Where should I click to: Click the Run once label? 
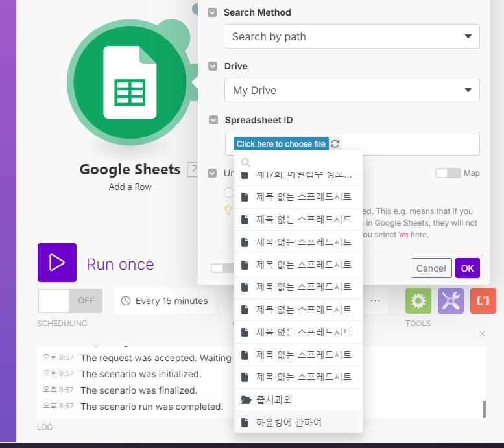pyautogui.click(x=120, y=265)
